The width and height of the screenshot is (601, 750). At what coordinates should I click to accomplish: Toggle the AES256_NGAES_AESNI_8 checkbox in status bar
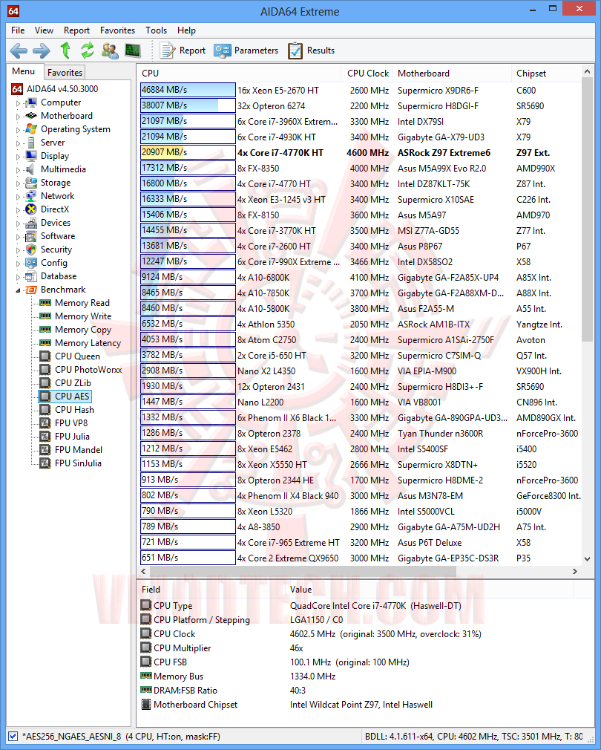point(13,737)
